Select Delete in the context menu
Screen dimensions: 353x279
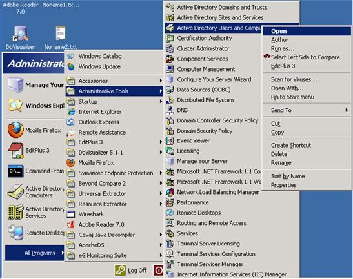[x=307, y=154]
